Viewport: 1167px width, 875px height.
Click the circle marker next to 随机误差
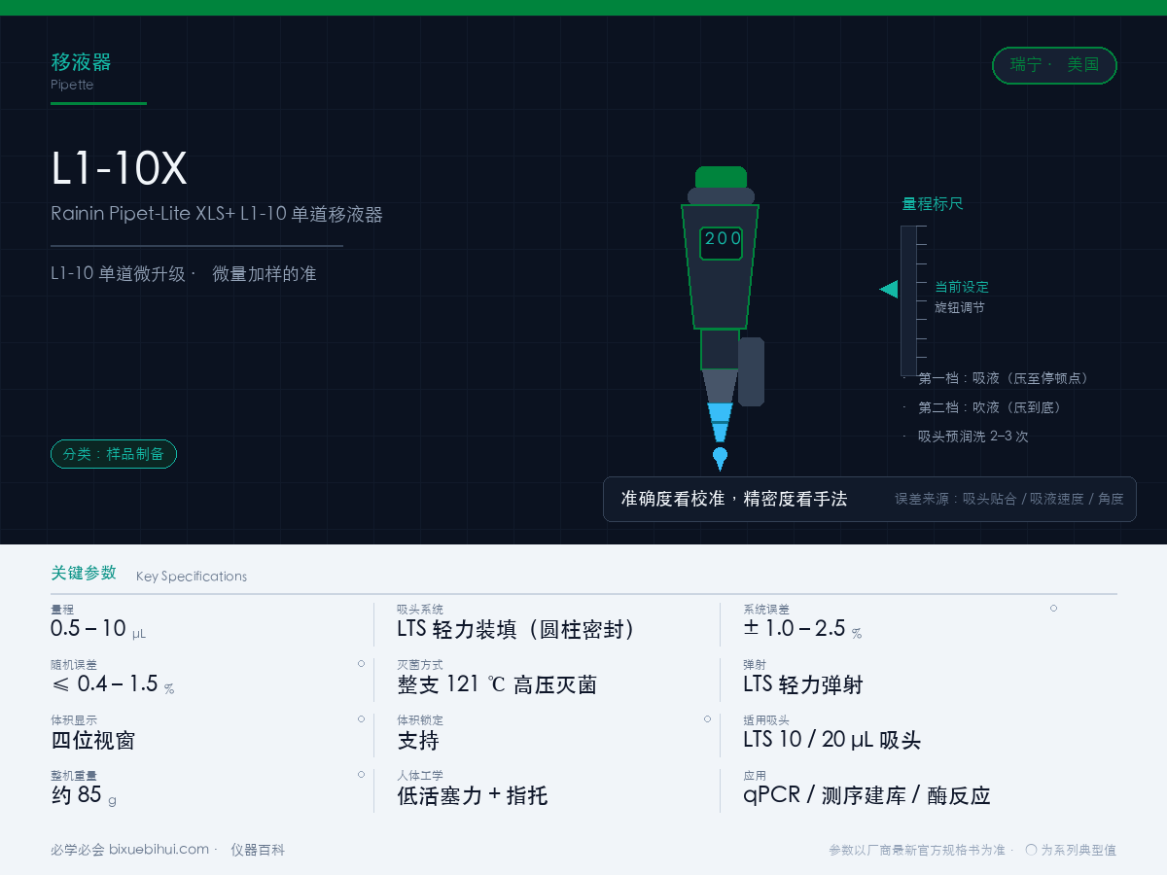361,663
